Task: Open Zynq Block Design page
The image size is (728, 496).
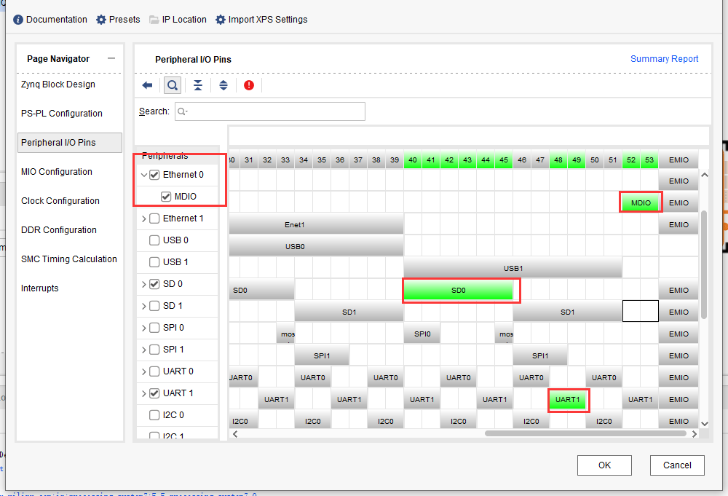Action: [x=58, y=84]
